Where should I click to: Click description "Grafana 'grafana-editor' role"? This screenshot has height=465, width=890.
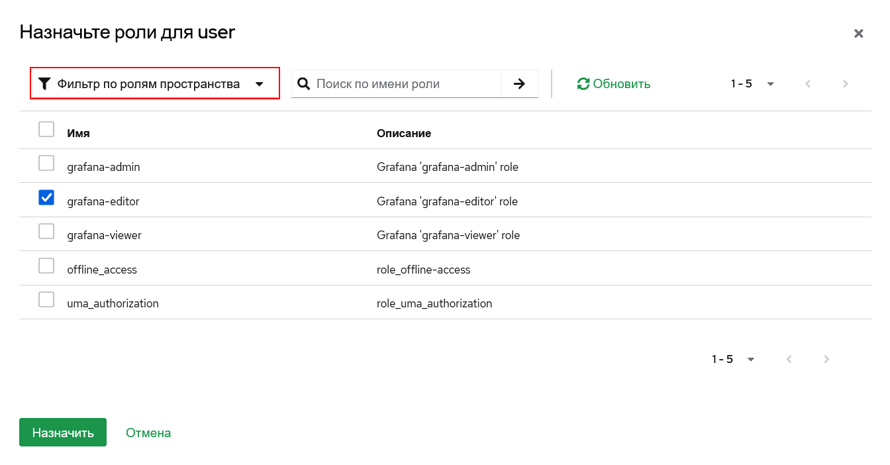(447, 201)
